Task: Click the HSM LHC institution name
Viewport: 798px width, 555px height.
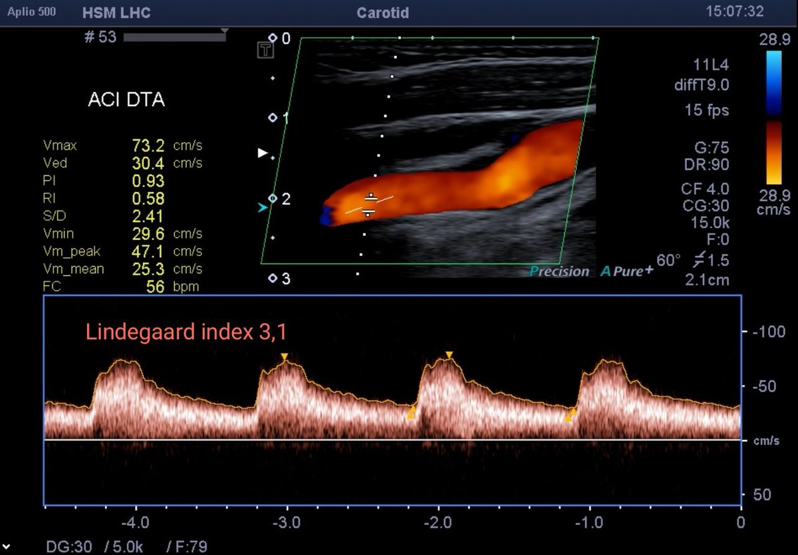Action: coord(116,13)
